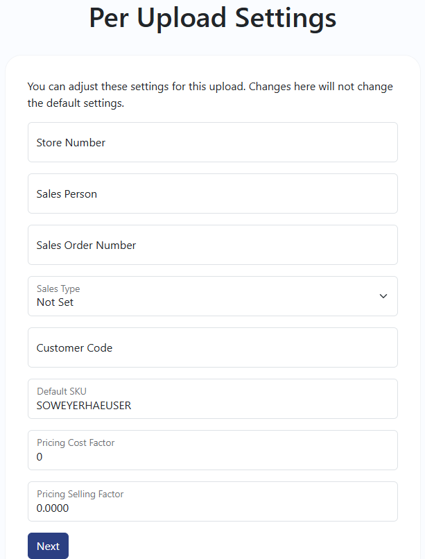Click the 'Default SKU' floating label
Image resolution: width=425 pixels, height=559 pixels.
pyautogui.click(x=62, y=391)
